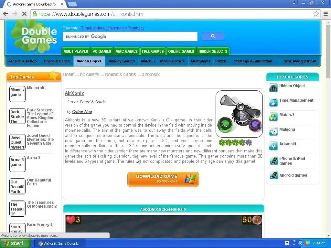The width and height of the screenshot is (331, 248).
Task: Go to Movie Games category
Action: [172, 61]
